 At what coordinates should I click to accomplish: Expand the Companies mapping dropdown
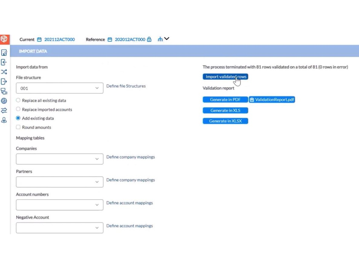point(60,159)
